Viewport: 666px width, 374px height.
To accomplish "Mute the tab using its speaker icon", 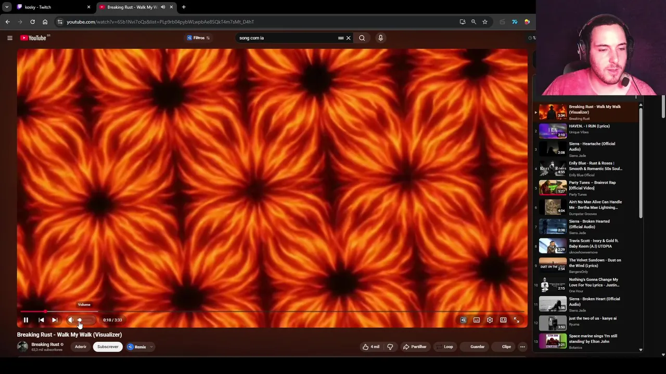I will point(163,7).
